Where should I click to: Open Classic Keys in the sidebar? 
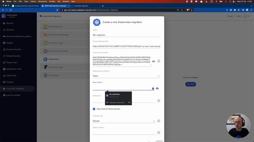tap(12, 62)
